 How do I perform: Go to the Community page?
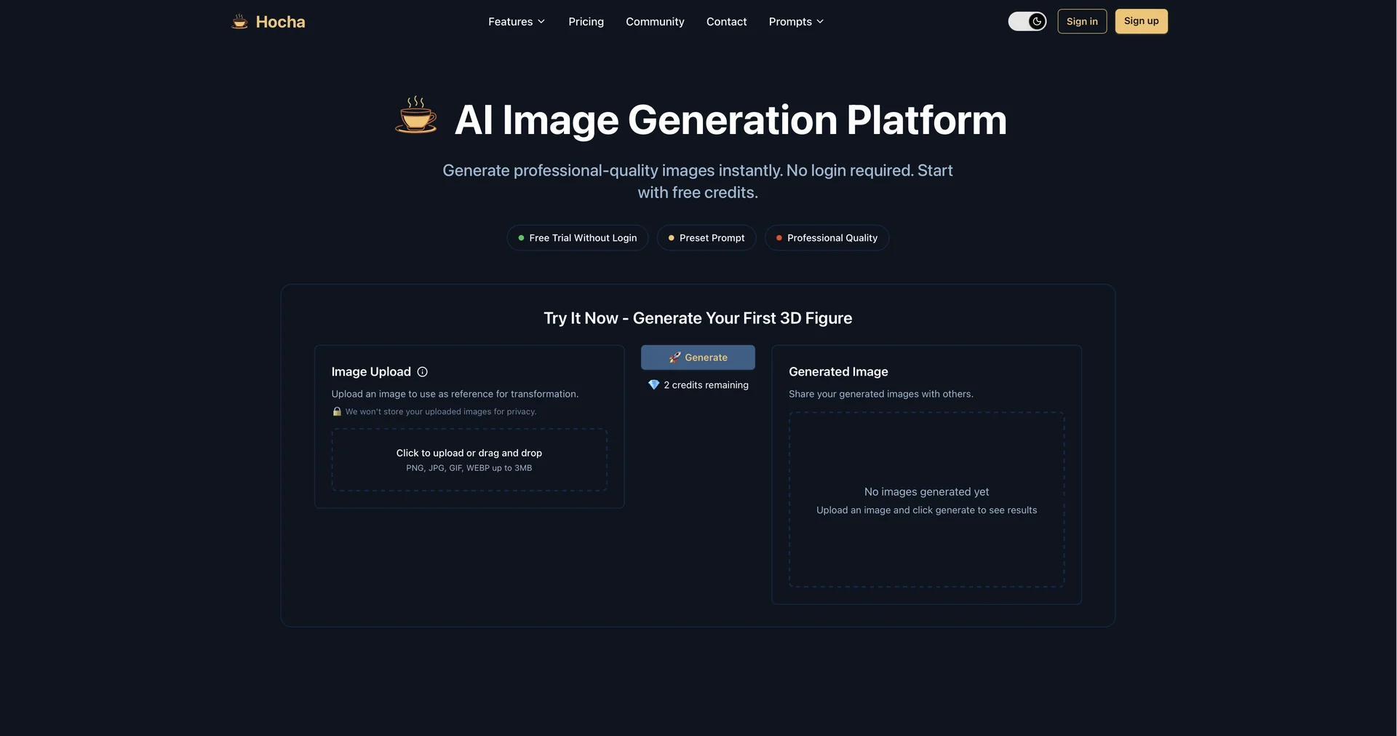coord(655,22)
